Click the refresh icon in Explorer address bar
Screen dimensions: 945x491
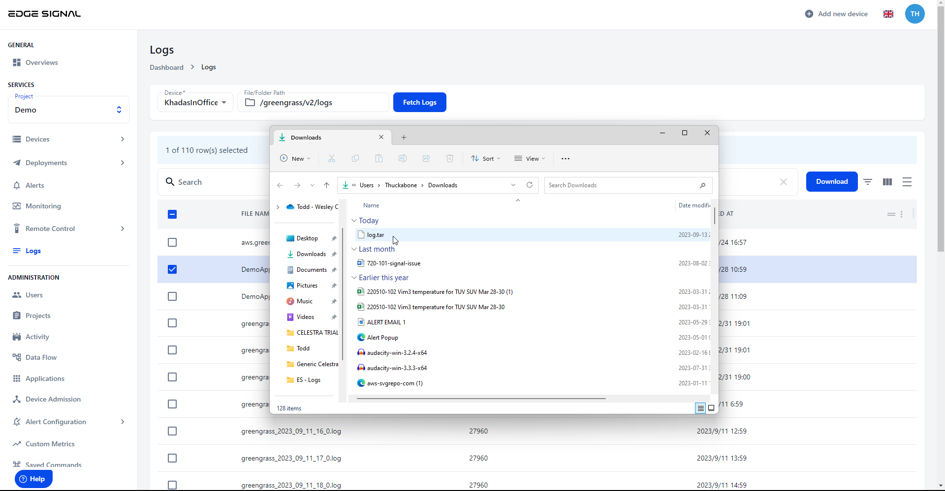(x=530, y=185)
